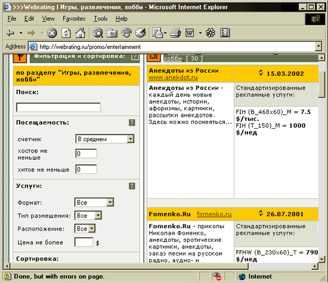
Task: Click the page icon in Address bar
Action: tap(33, 46)
